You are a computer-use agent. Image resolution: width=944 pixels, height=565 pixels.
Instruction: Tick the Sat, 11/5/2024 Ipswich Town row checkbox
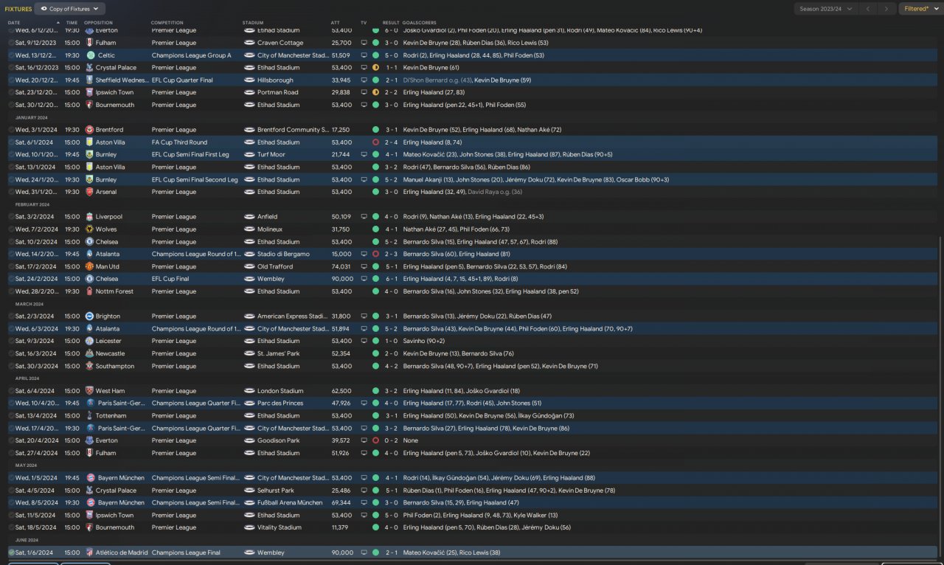click(x=11, y=515)
